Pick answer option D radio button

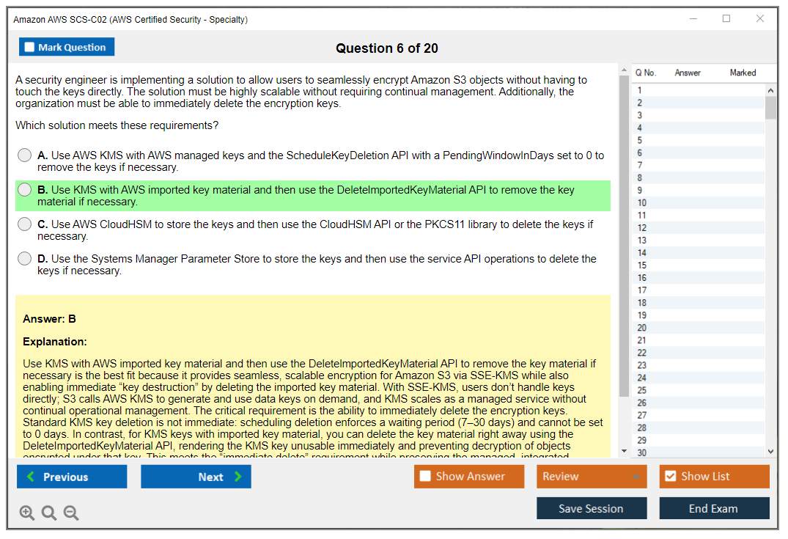click(x=25, y=259)
